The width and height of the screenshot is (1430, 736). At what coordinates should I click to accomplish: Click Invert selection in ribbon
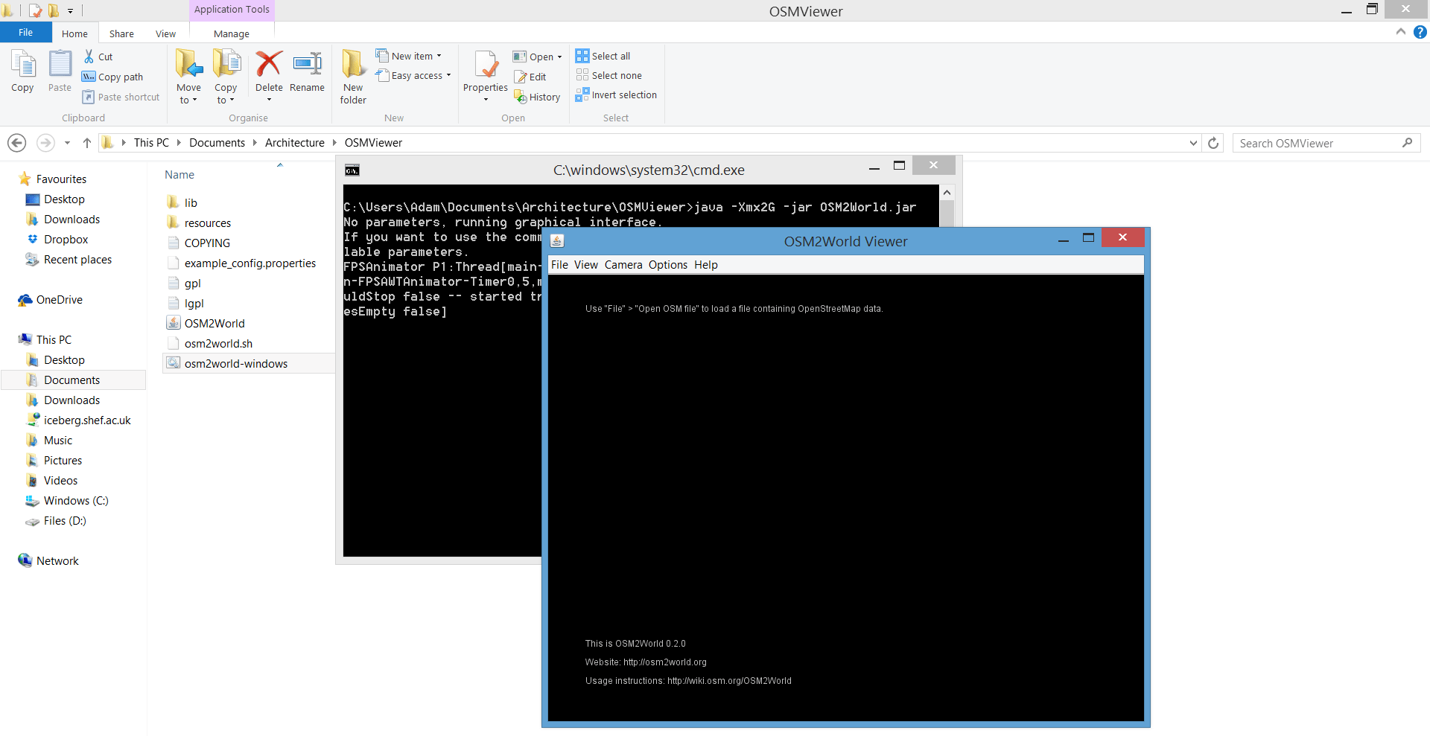[617, 95]
